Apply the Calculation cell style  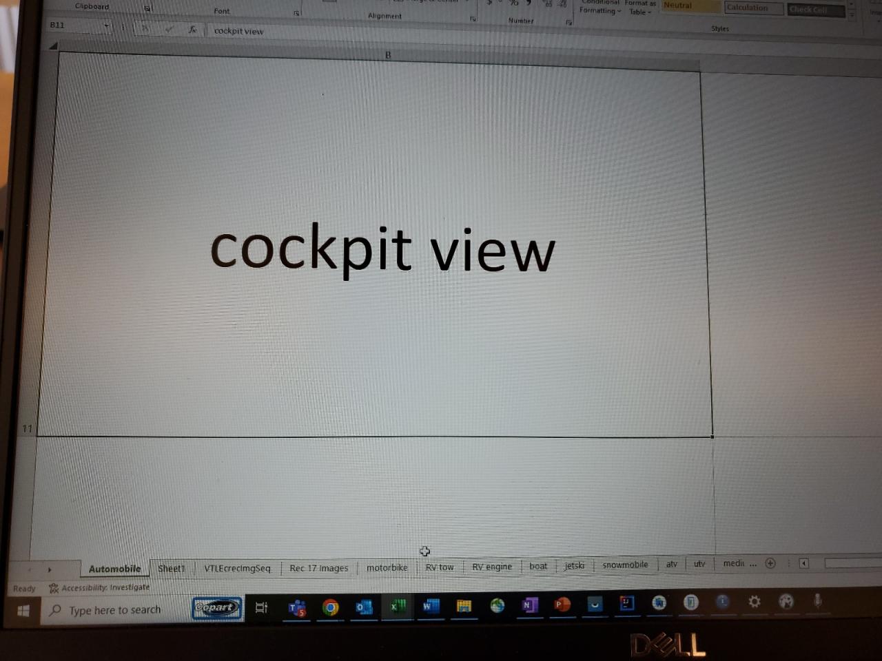tap(754, 8)
